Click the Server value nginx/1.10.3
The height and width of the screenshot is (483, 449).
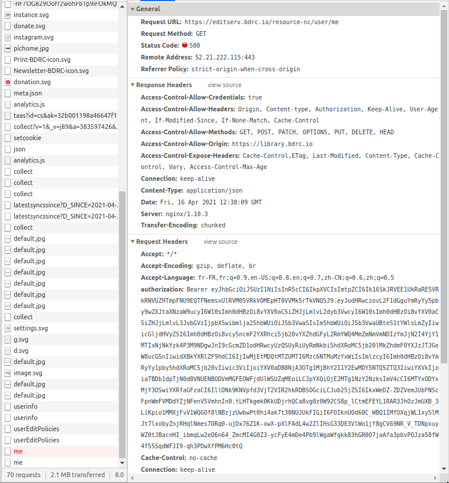tap(187, 214)
